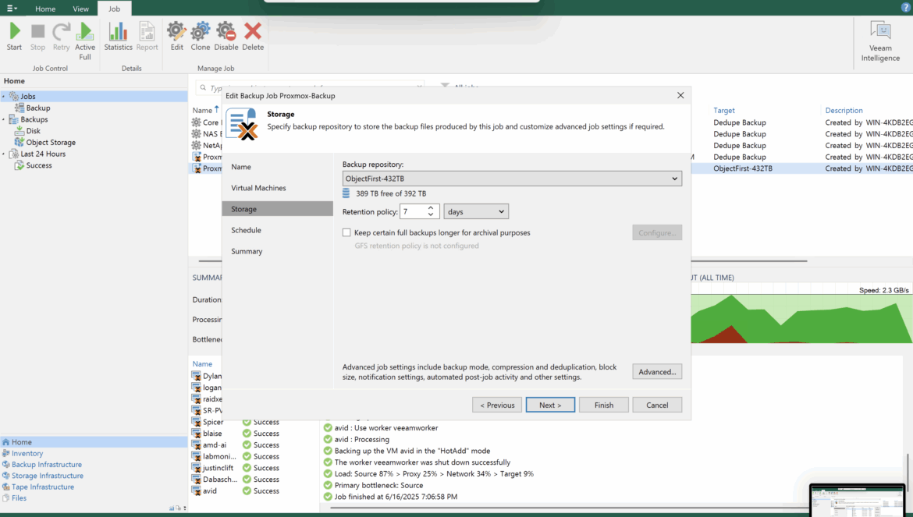Go to the Schedule wizard step
913x517 pixels.
click(277, 230)
